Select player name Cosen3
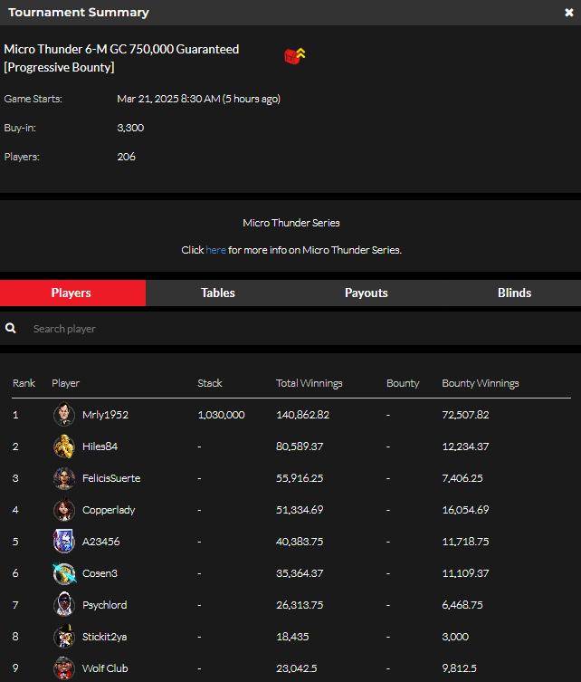Viewport: 581px width, 682px height. pyautogui.click(x=100, y=573)
